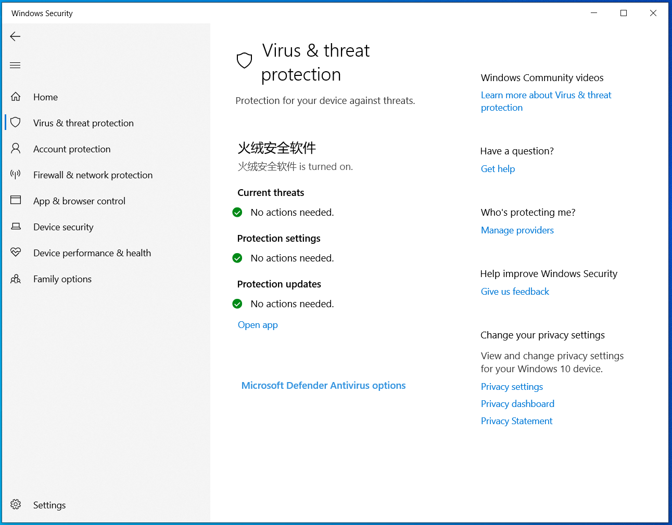Click Change your privacy settings heading
672x525 pixels.
pos(542,335)
